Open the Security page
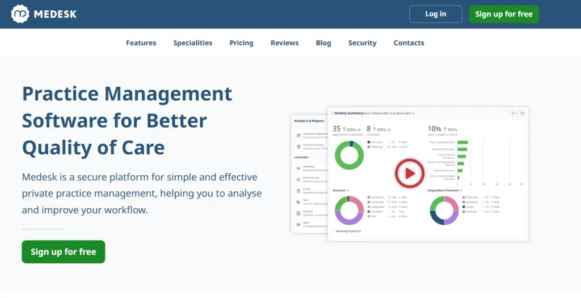Image resolution: width=581 pixels, height=298 pixels. (x=363, y=43)
